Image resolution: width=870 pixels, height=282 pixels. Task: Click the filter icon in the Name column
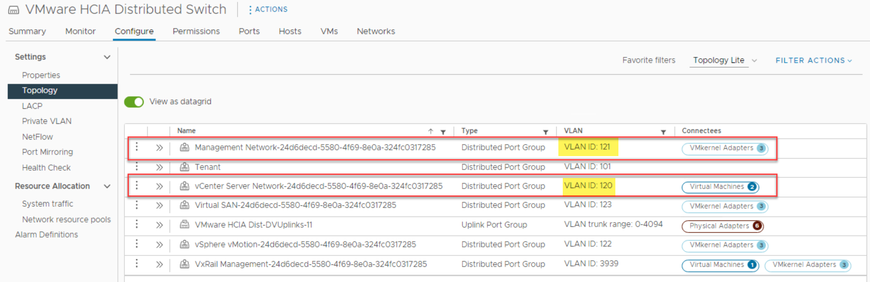[x=443, y=132]
